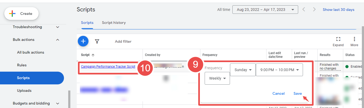Image resolution: width=364 pixels, height=108 pixels.
Task: Expand Budgets and bidding section
Action: click(x=36, y=103)
